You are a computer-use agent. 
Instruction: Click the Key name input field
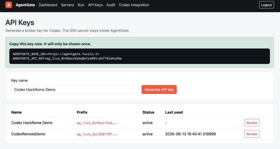click(x=74, y=89)
